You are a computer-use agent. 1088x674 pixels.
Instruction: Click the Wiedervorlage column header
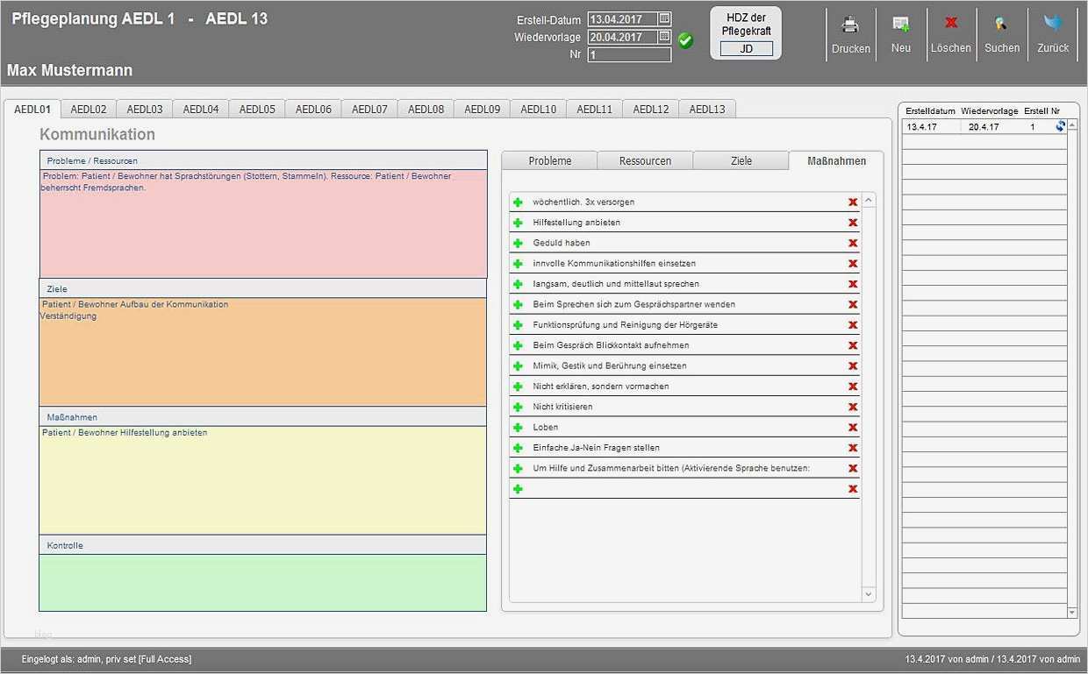tap(990, 111)
